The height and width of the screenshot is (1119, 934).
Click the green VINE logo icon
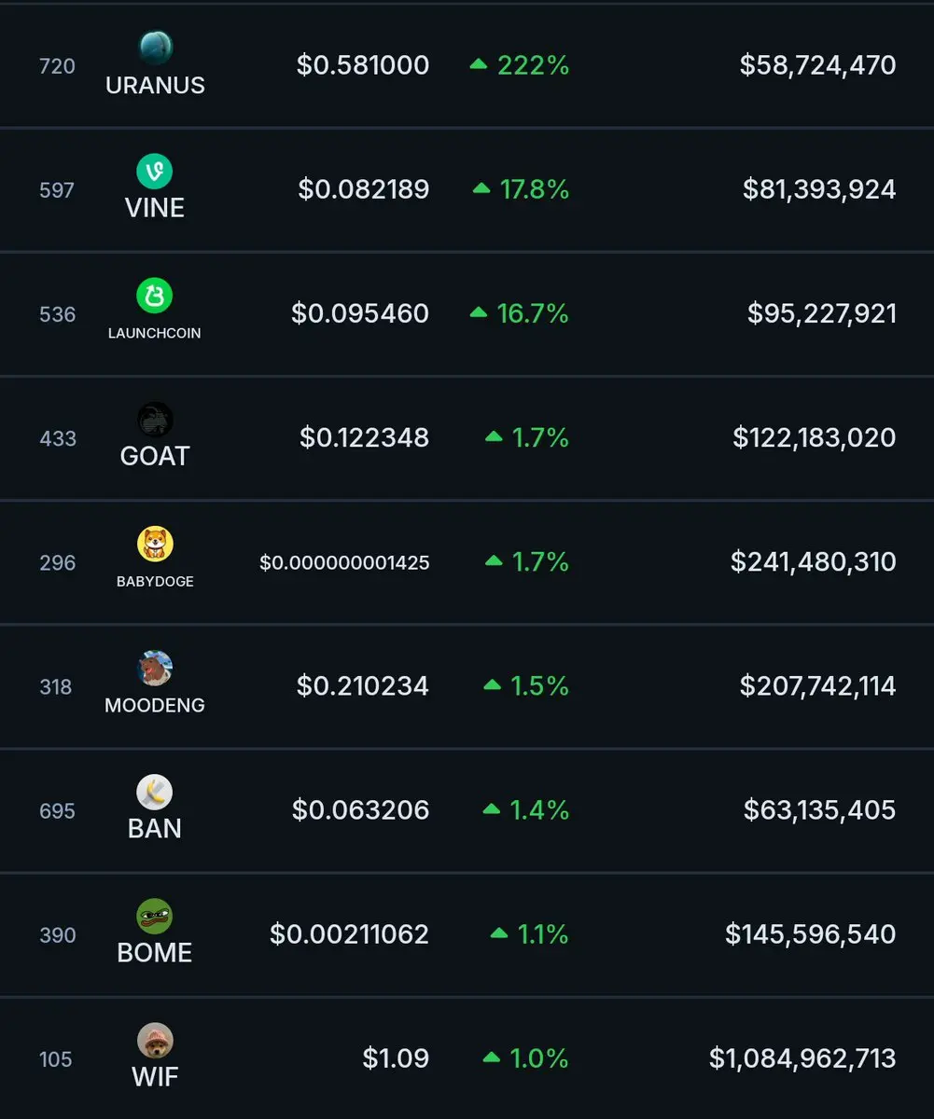(155, 171)
